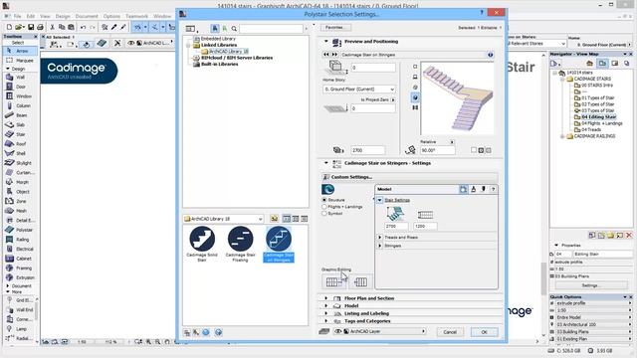Click previous library part arrow
This screenshot has width=637, height=358.
326,55
